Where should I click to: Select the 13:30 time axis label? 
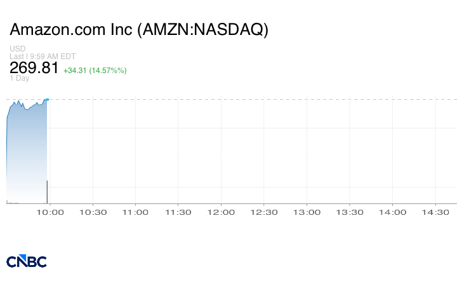point(350,212)
